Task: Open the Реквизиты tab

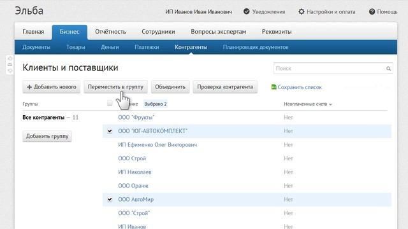Action: point(277,32)
